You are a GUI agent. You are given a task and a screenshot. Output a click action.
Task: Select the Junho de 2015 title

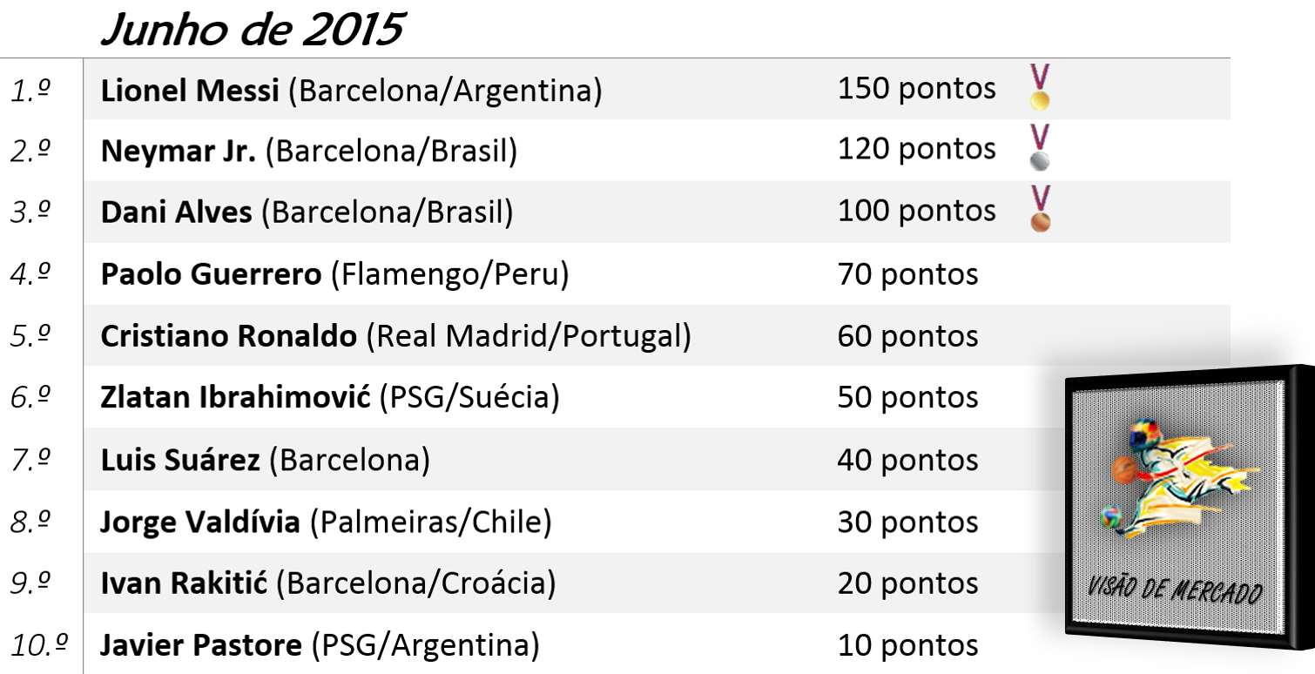pyautogui.click(x=252, y=30)
